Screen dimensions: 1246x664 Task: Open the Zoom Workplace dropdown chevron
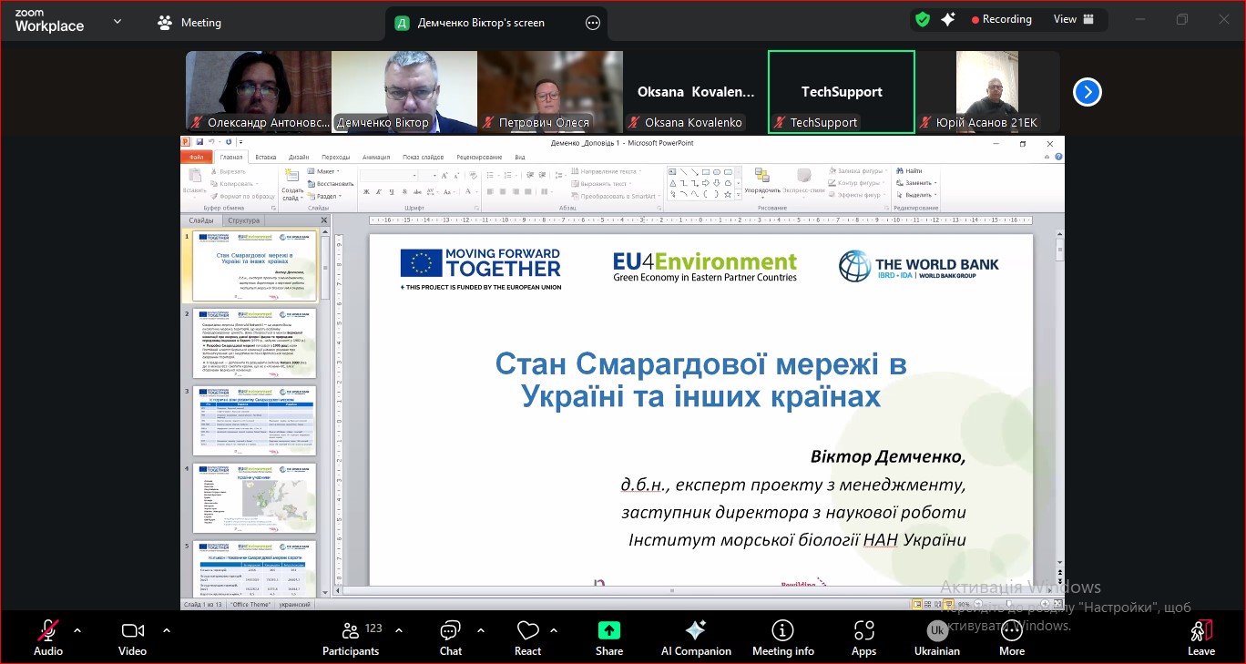pyautogui.click(x=117, y=22)
